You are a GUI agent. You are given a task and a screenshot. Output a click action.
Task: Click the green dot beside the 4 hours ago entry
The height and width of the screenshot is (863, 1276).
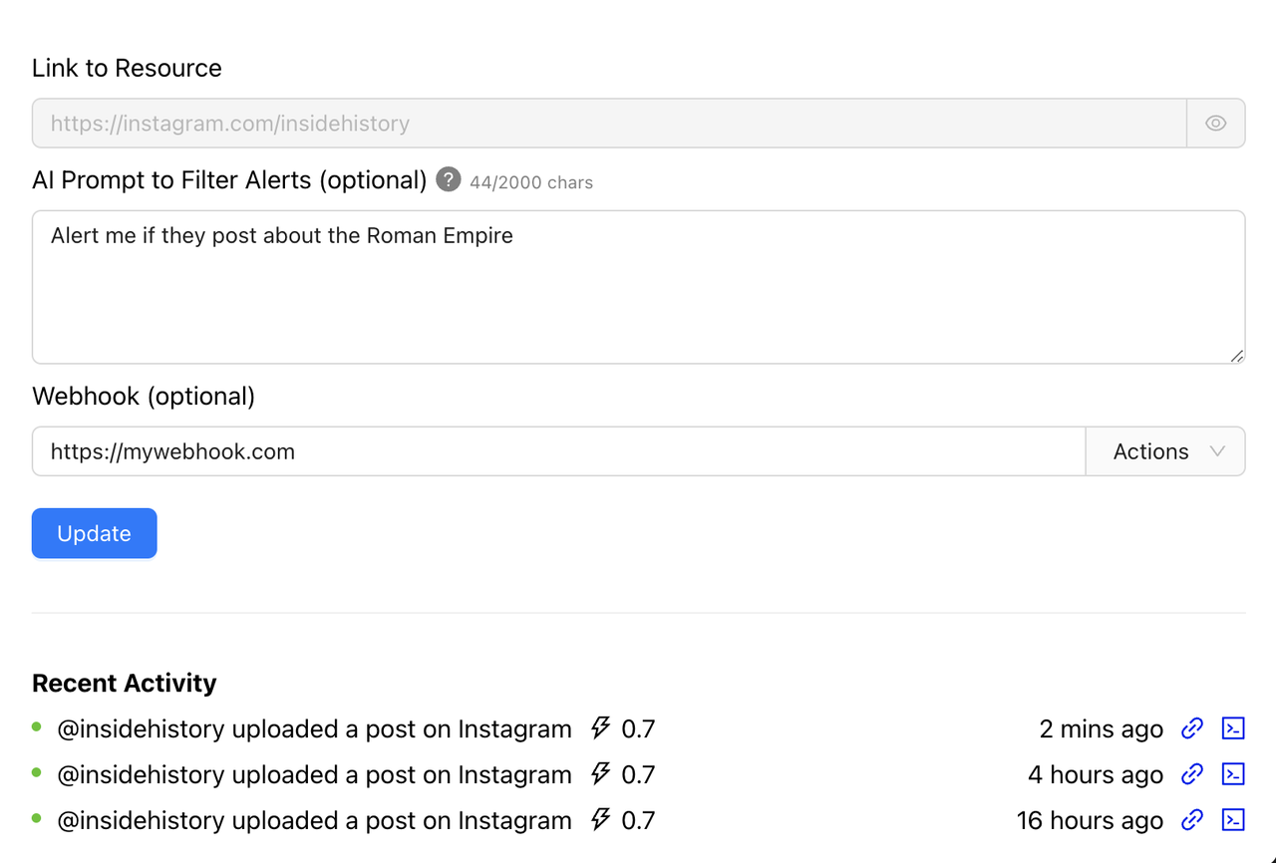pos(37,772)
